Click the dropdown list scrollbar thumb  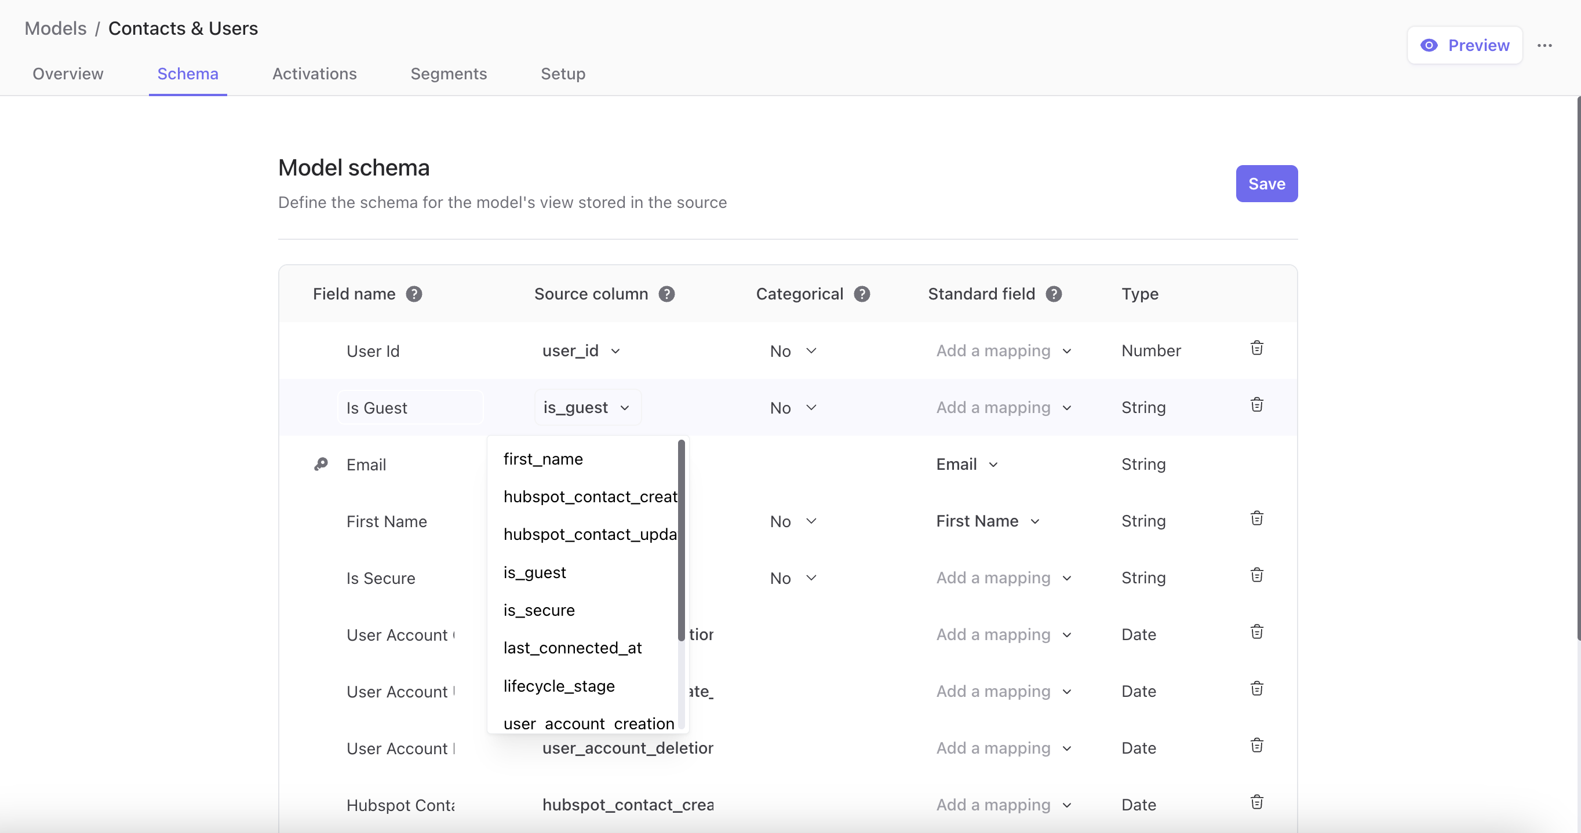(x=681, y=540)
